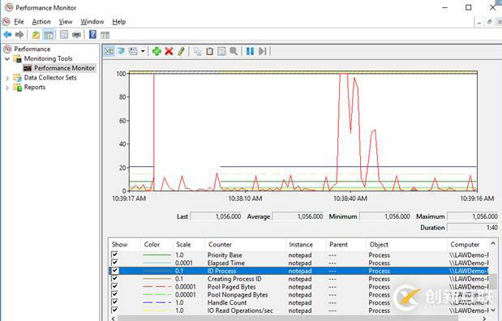
Task: Uncheck Show for Pool Paged Bytes counter
Action: [114, 286]
